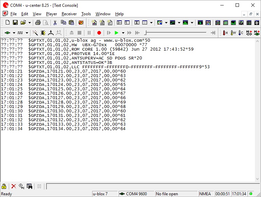
Task: Open the View menu
Action: 37,14
